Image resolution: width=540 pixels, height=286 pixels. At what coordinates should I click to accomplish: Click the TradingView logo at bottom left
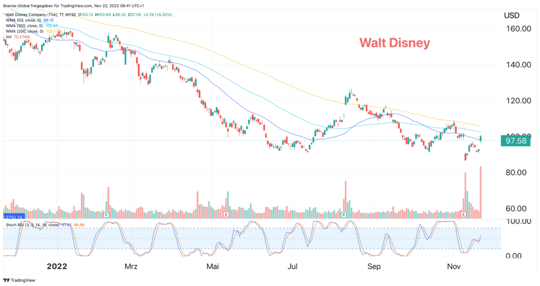pyautogui.click(x=20, y=280)
